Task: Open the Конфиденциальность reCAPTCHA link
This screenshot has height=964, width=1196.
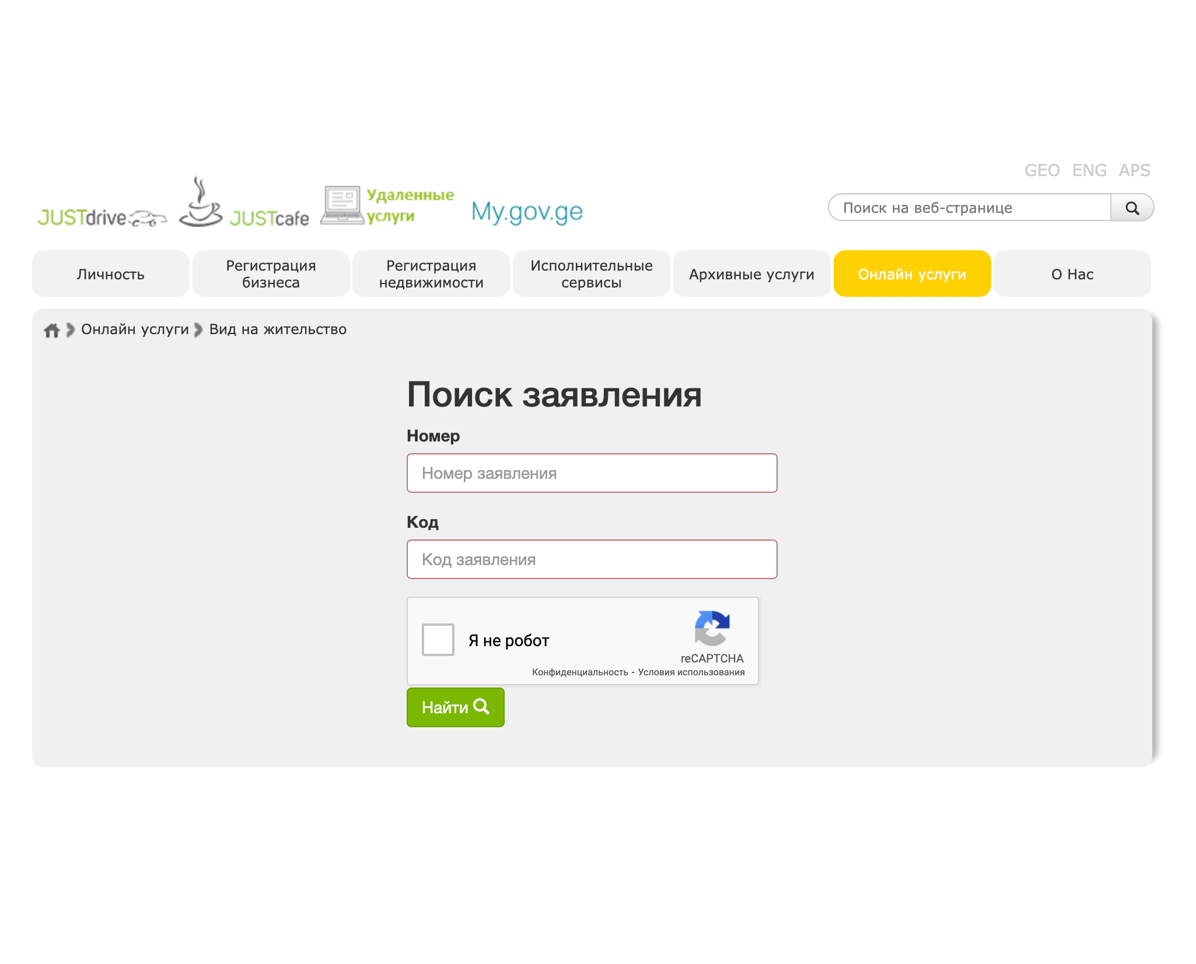Action: point(580,672)
